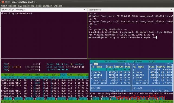Screen dimensions: 174x103
Task: Open Midnight Commander's Right menu
Action: [152, 62]
